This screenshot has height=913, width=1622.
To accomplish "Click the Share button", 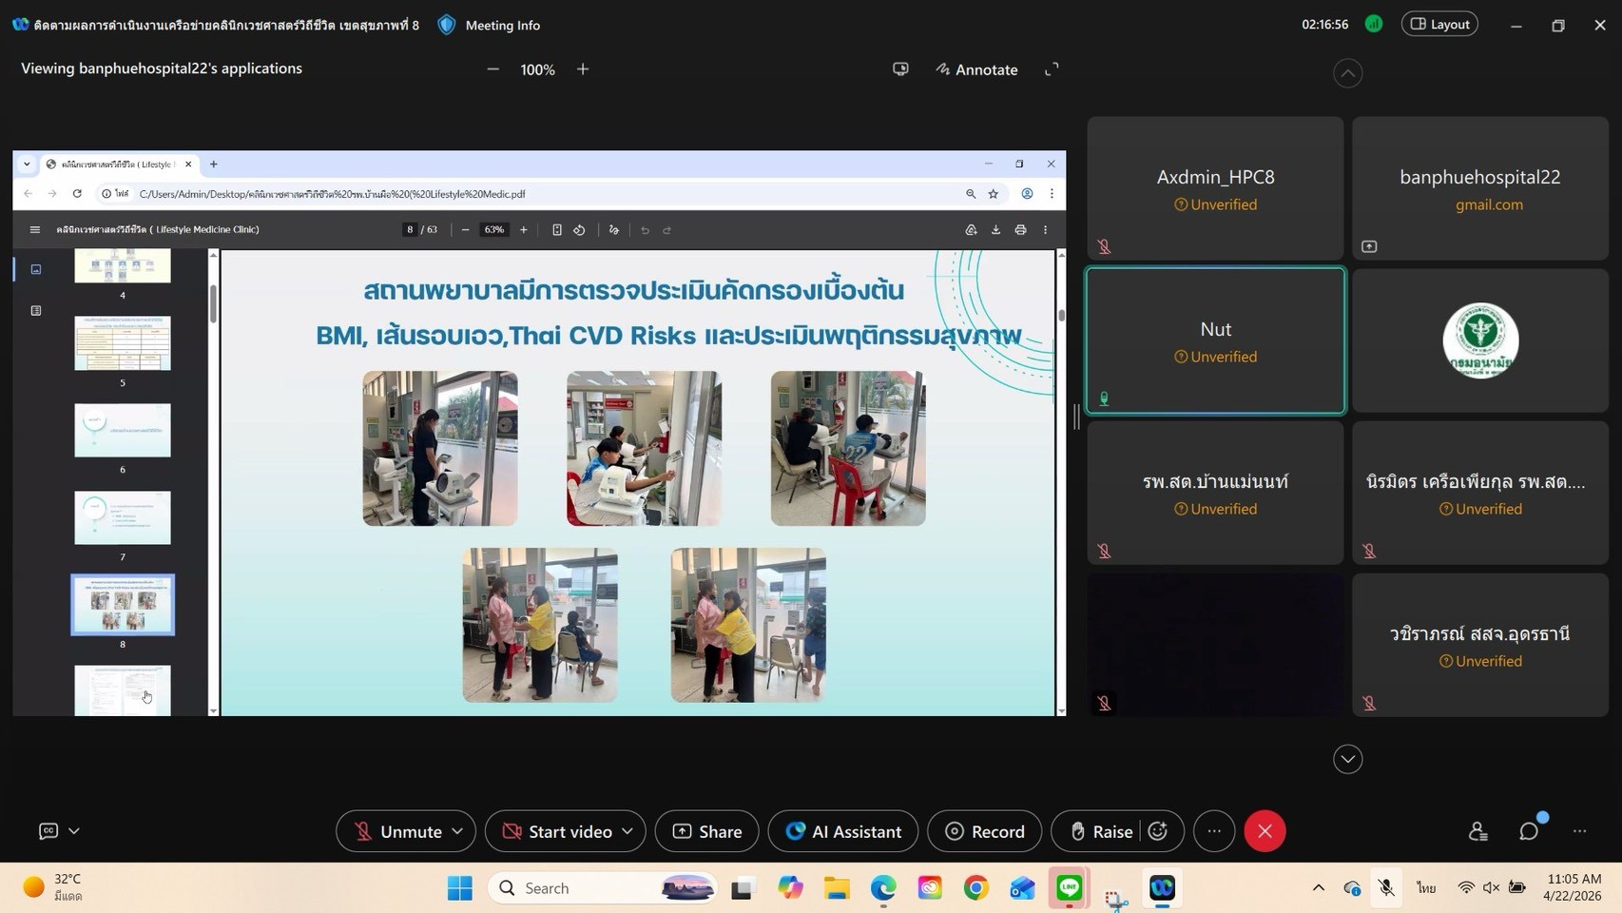I will coord(706,831).
